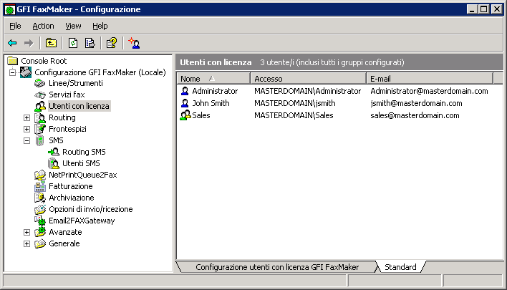Screen dimensions: 507x290
Task: Collapse the SMS tree node
Action: coord(26,140)
